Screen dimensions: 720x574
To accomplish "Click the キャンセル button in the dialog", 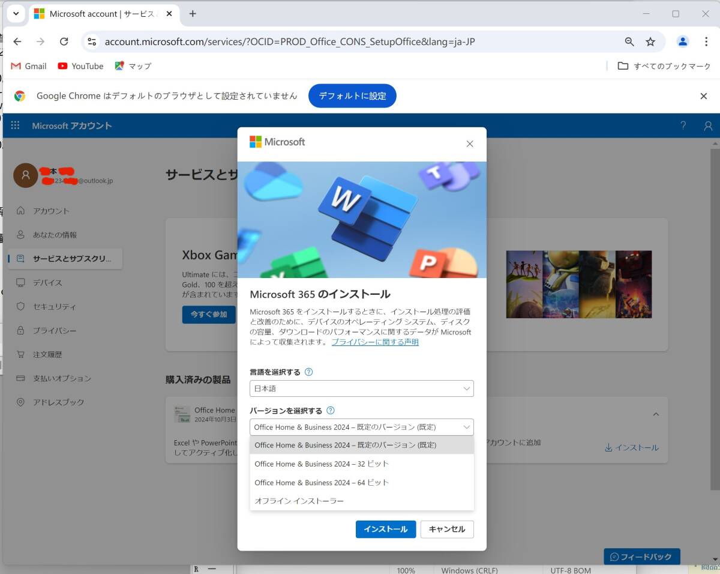I will point(447,529).
